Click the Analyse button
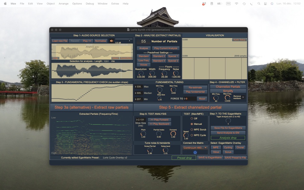 click(144, 48)
